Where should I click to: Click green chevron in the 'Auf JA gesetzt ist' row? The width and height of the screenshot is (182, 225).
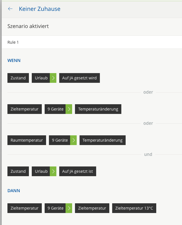pos(53,171)
